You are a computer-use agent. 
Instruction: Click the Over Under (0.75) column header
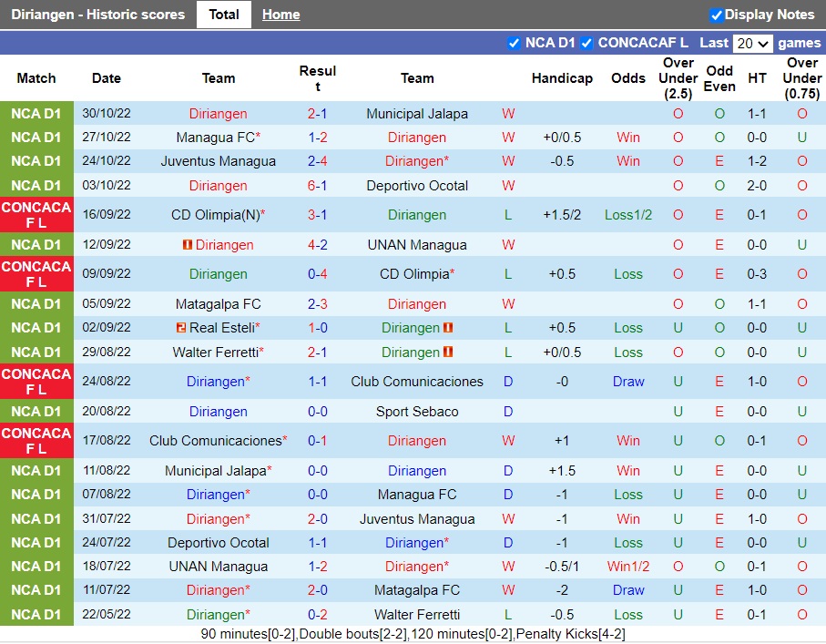(x=802, y=78)
